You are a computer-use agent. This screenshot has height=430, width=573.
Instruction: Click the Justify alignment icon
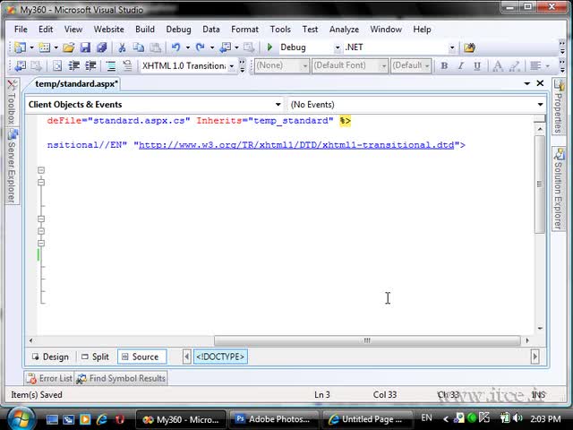(535, 65)
